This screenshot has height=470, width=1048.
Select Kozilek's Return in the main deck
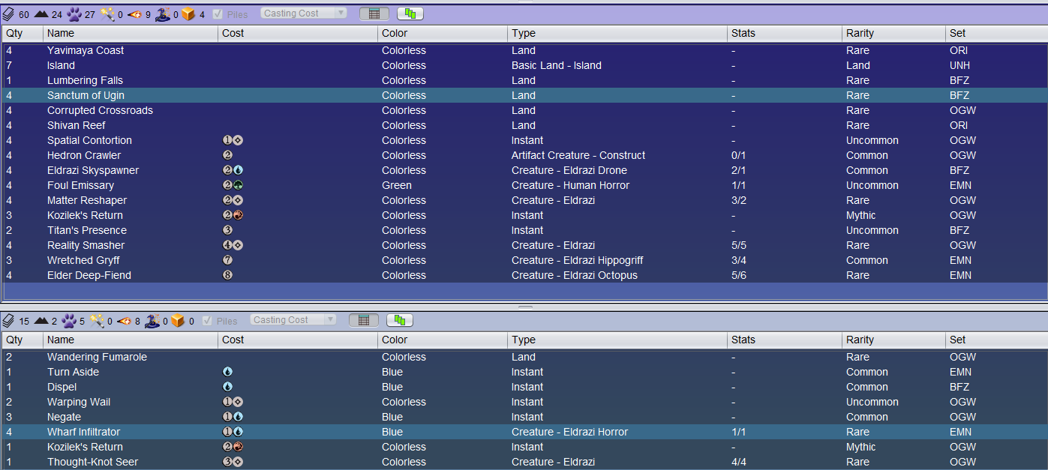[x=524, y=215]
